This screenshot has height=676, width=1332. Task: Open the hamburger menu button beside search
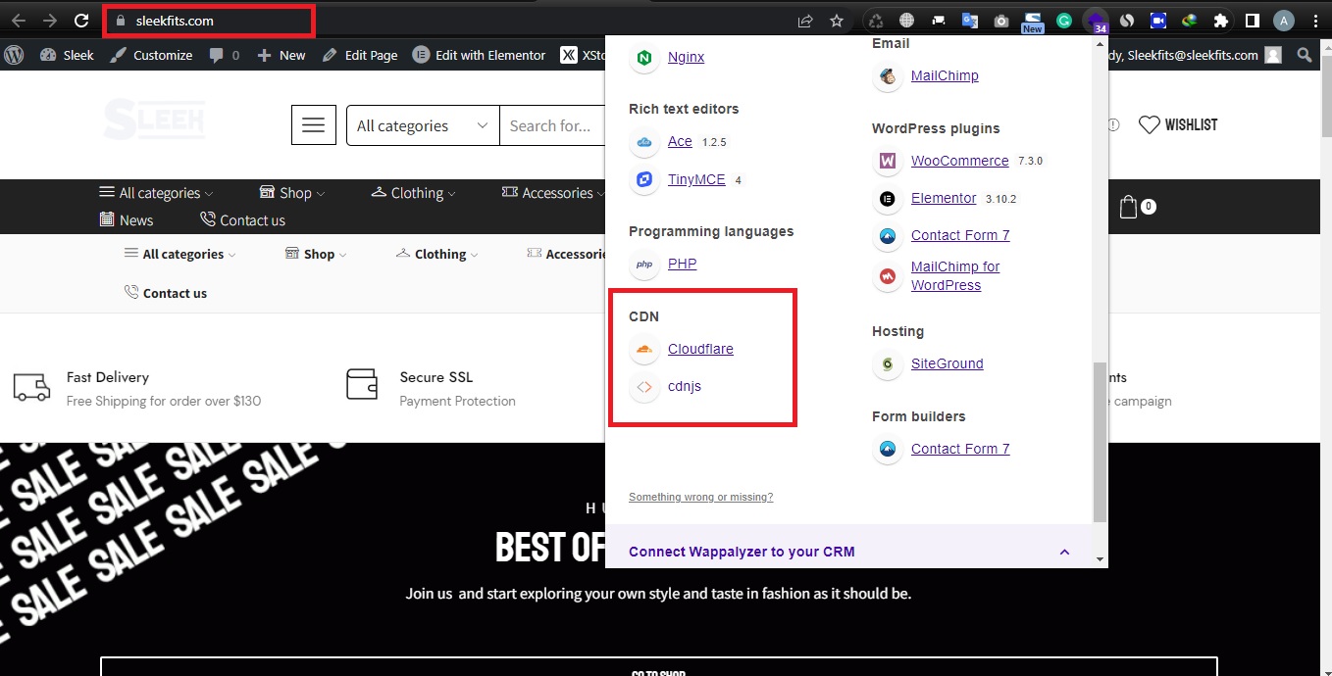click(x=314, y=125)
